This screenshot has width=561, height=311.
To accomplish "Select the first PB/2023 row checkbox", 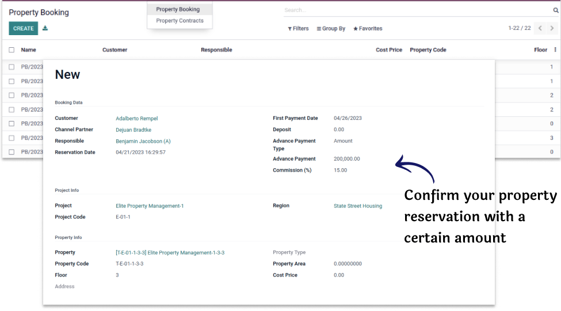I will [12, 67].
